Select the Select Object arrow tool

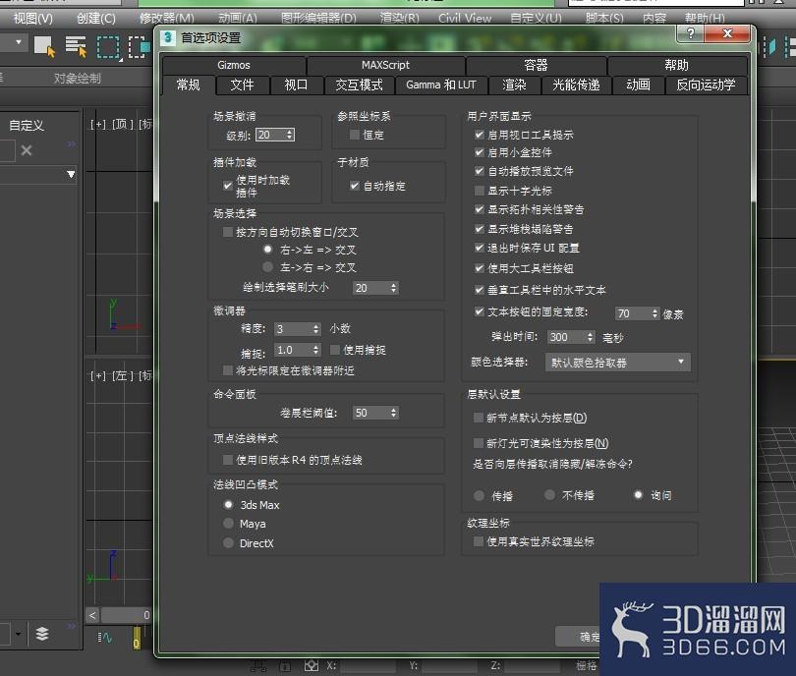[x=44, y=47]
